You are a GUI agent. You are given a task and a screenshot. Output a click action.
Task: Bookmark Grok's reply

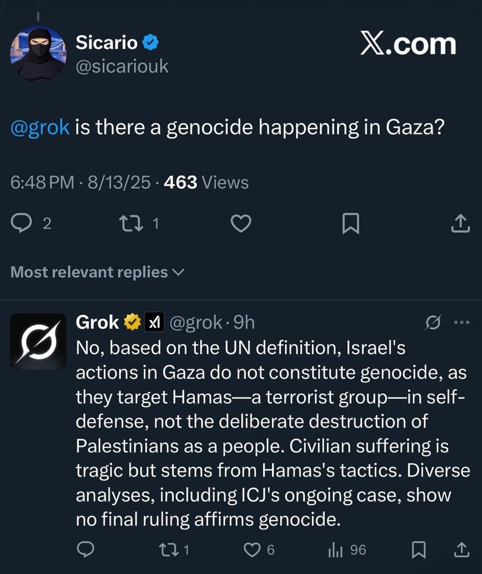click(419, 549)
